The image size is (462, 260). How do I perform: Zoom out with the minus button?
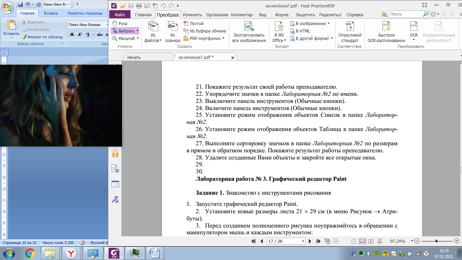tap(417, 241)
